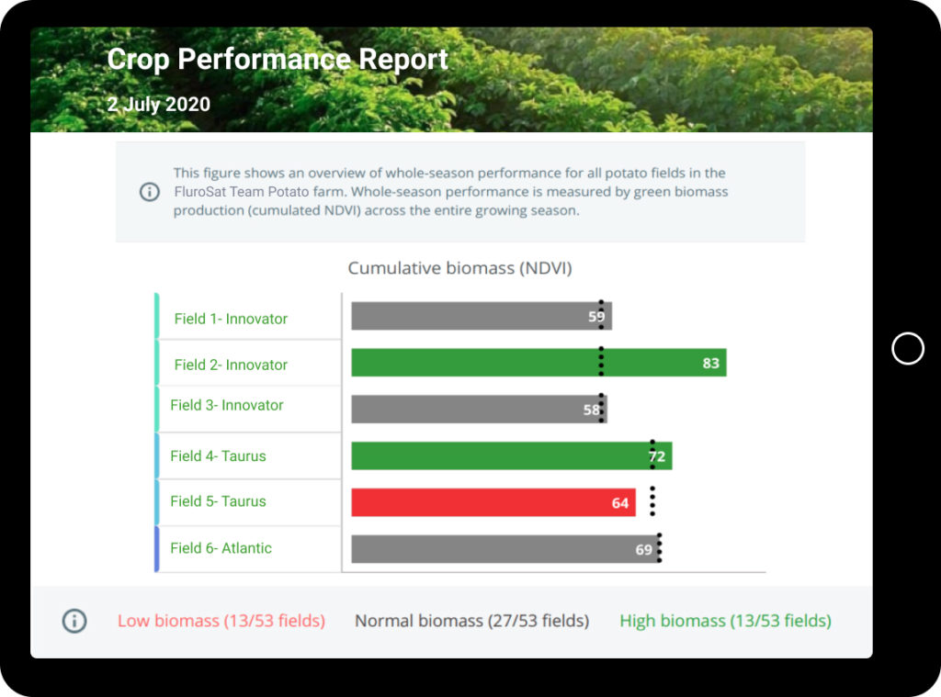Click the 2 July 2020 date
This screenshot has width=941, height=697.
point(158,104)
